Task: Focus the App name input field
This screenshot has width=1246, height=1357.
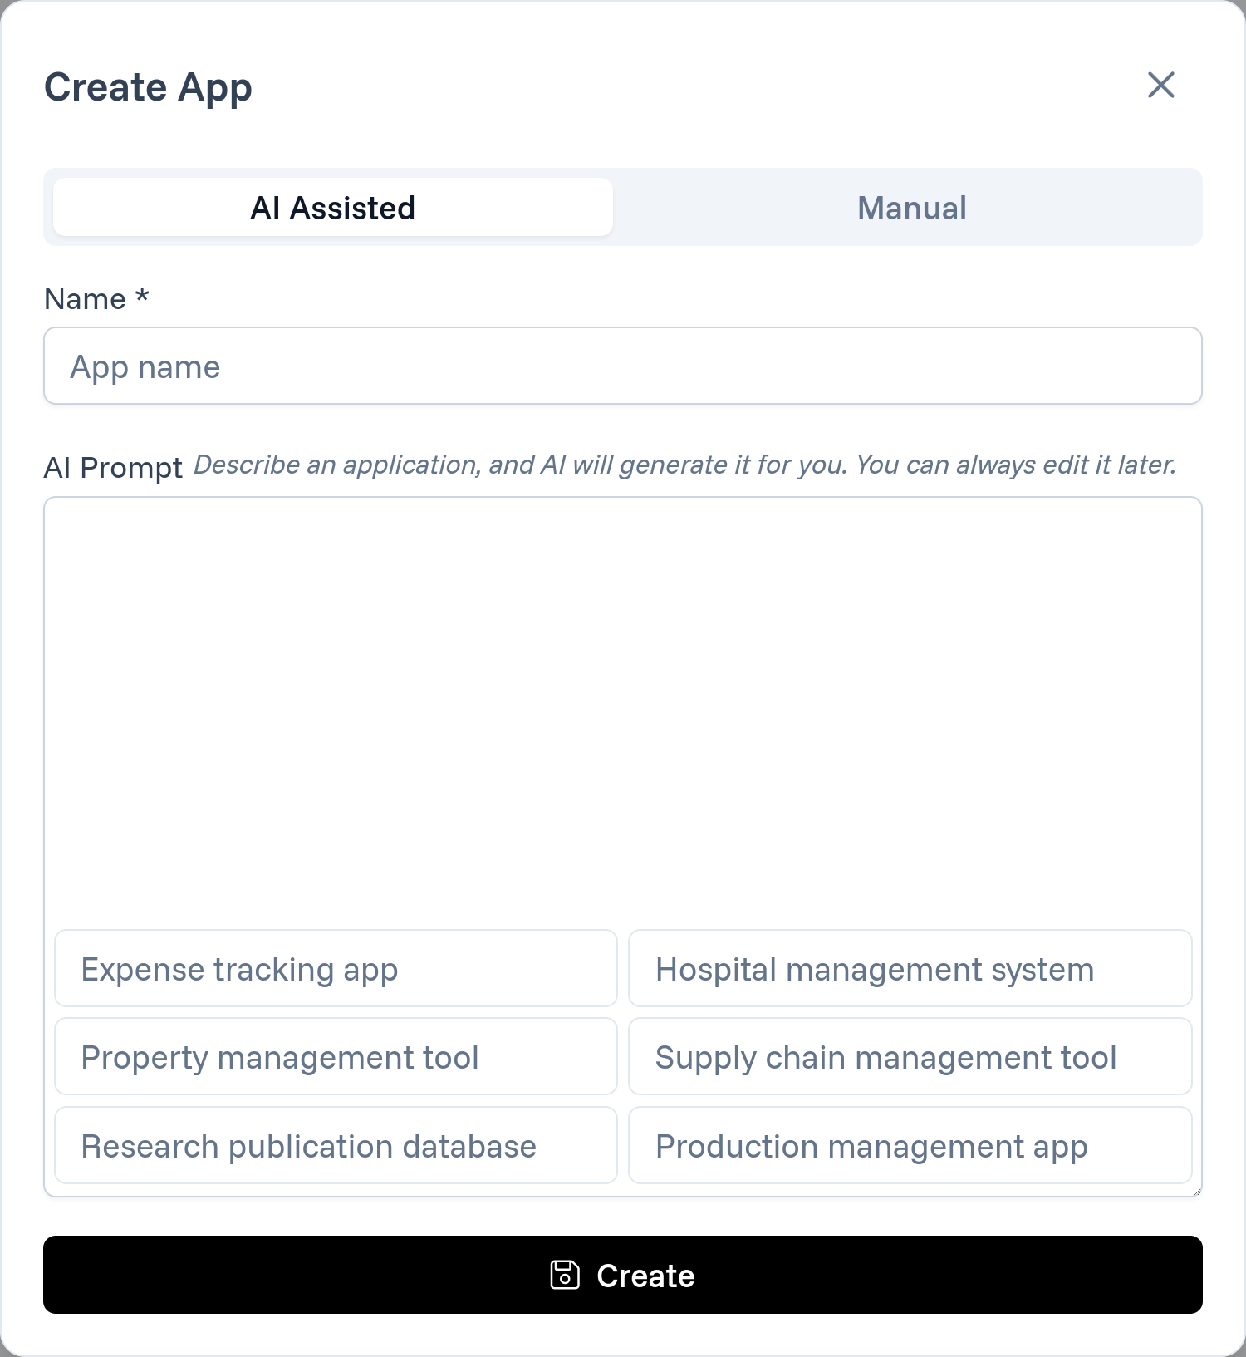Action: pyautogui.click(x=623, y=366)
